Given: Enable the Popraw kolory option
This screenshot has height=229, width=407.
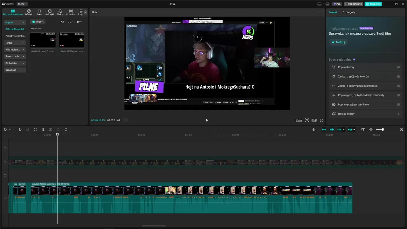Looking at the screenshot, I should point(398,67).
